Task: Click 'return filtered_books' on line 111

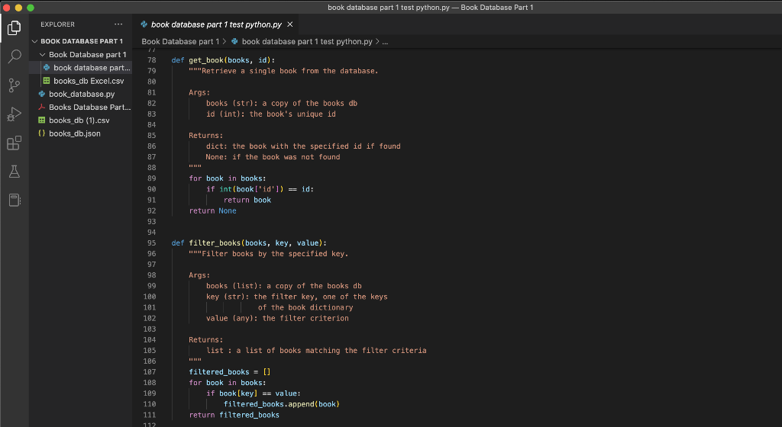Action: 234,415
